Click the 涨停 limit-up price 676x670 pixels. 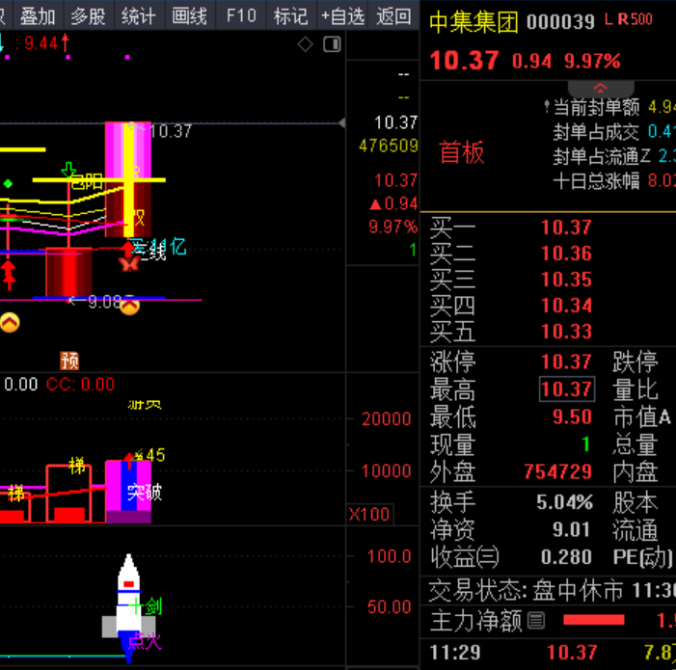pos(566,362)
